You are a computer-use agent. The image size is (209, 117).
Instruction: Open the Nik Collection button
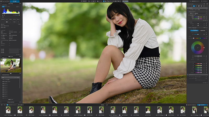[192, 105]
